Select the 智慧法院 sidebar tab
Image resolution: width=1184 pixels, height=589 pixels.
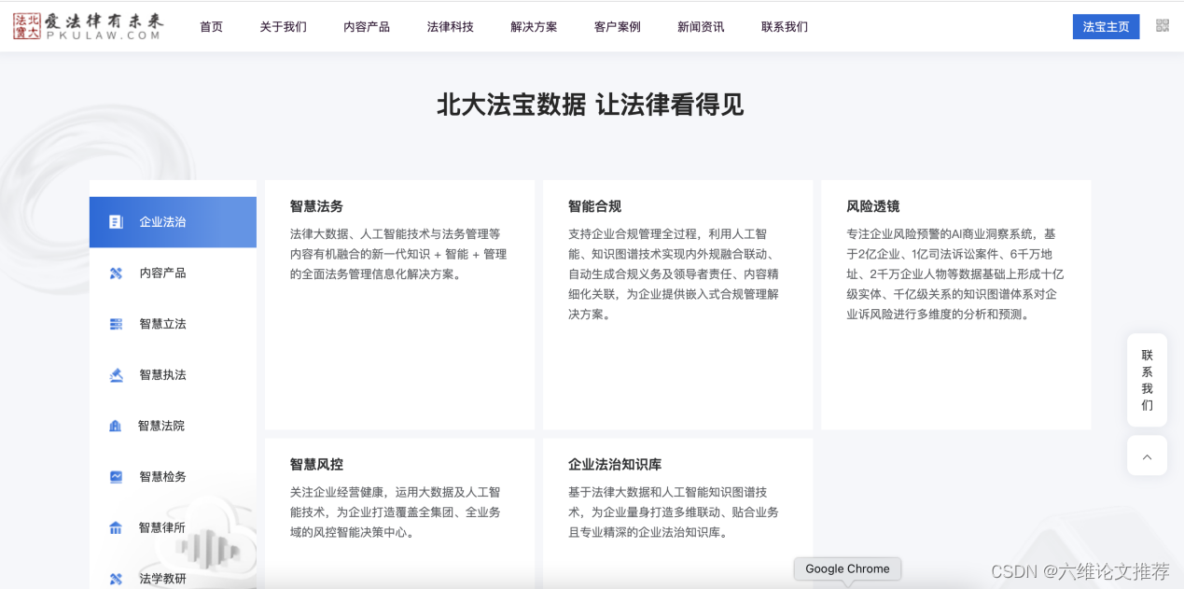tap(173, 426)
